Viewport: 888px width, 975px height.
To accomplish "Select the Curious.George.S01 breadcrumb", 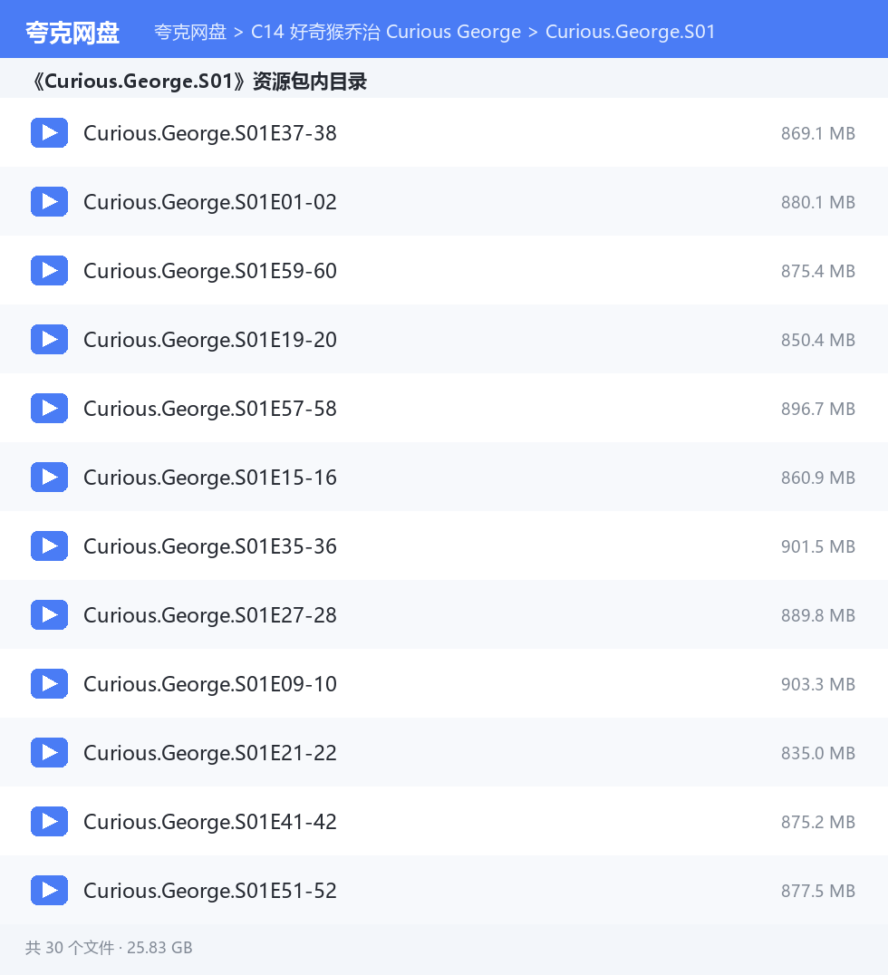I will point(631,32).
